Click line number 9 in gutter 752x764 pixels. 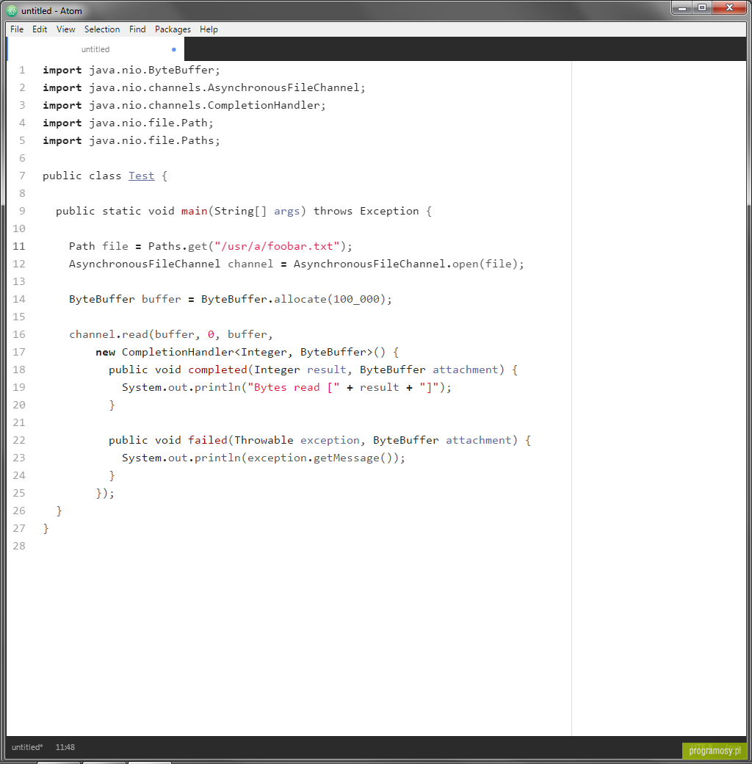tap(22, 211)
